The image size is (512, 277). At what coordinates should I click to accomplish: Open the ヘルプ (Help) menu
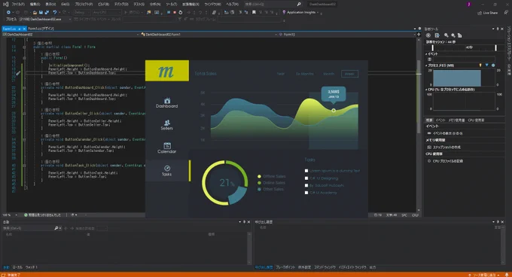(232, 5)
